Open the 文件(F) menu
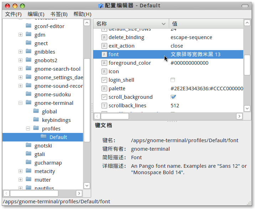This screenshot has height=209, width=255. [13, 14]
